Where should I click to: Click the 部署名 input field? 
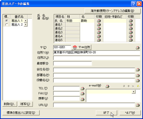tap(94, 75)
